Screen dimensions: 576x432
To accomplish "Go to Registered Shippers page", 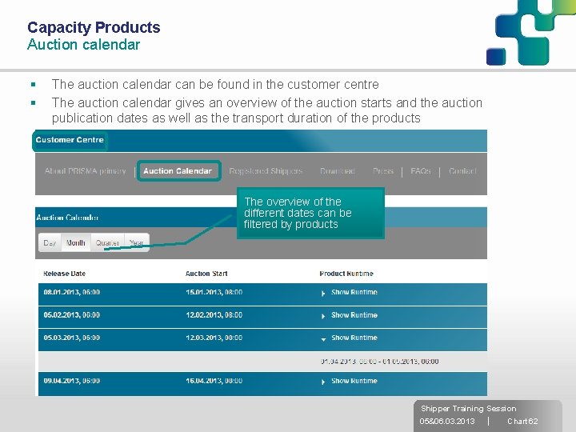I will coord(266,171).
